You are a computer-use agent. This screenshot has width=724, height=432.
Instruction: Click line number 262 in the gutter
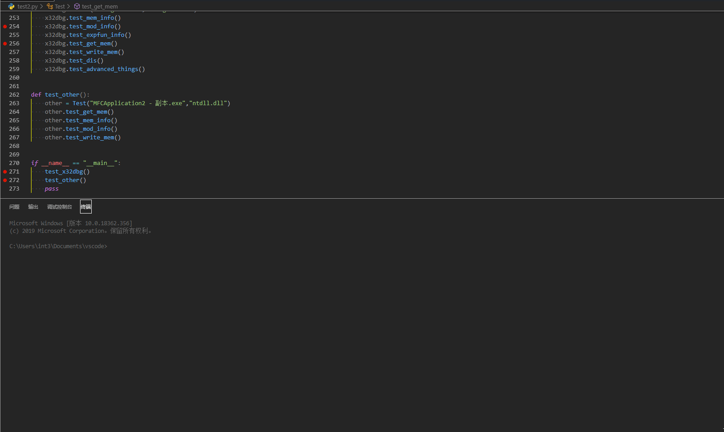click(14, 95)
